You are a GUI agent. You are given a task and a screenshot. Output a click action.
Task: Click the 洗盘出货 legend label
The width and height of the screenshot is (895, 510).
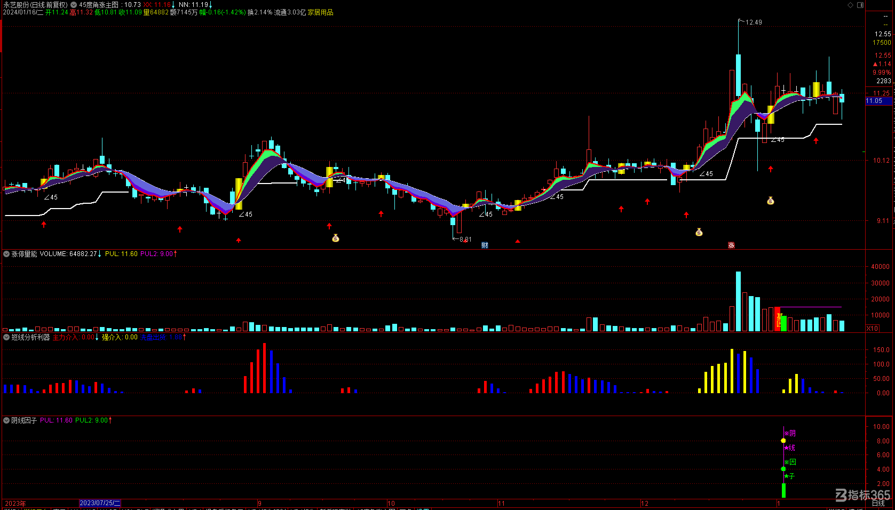(153, 337)
